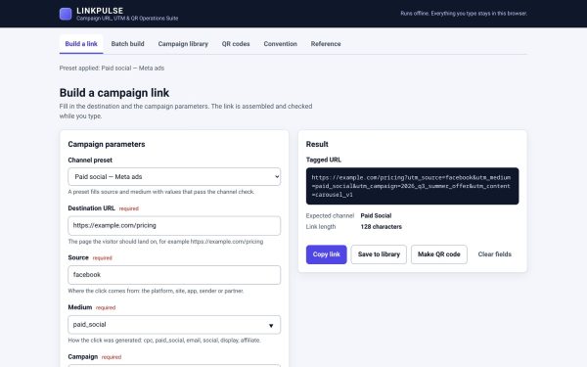Viewport: 587px width, 367px height.
Task: Expand the Medium paid_social combo box arrow
Action: pos(271,326)
